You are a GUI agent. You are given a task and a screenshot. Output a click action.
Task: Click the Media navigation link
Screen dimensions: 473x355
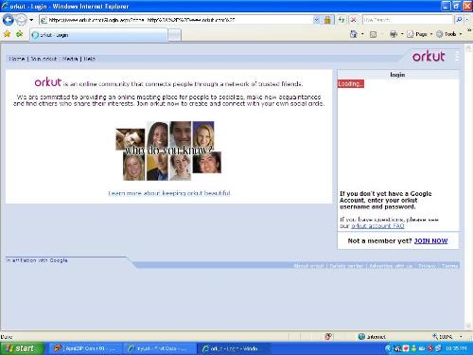pos(70,59)
